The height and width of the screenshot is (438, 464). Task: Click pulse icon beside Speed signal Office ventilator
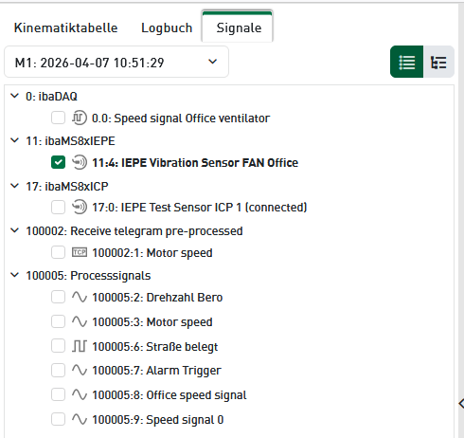79,118
